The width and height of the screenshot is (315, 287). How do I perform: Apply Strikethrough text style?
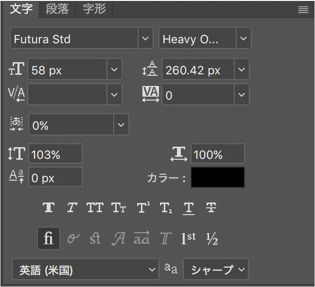[211, 207]
